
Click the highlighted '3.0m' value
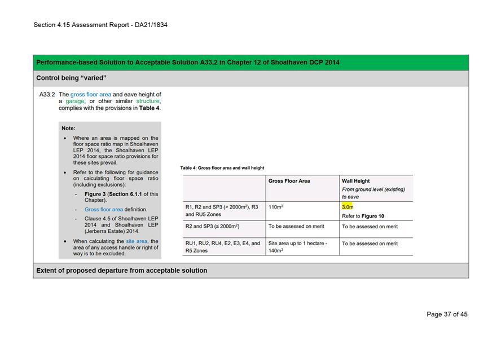[x=348, y=207]
